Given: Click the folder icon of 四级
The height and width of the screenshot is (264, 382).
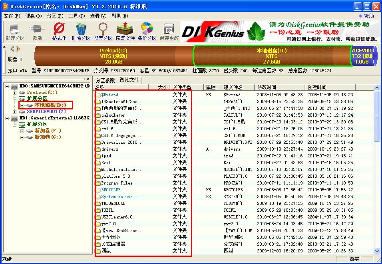Looking at the screenshot, I should pos(98,251).
